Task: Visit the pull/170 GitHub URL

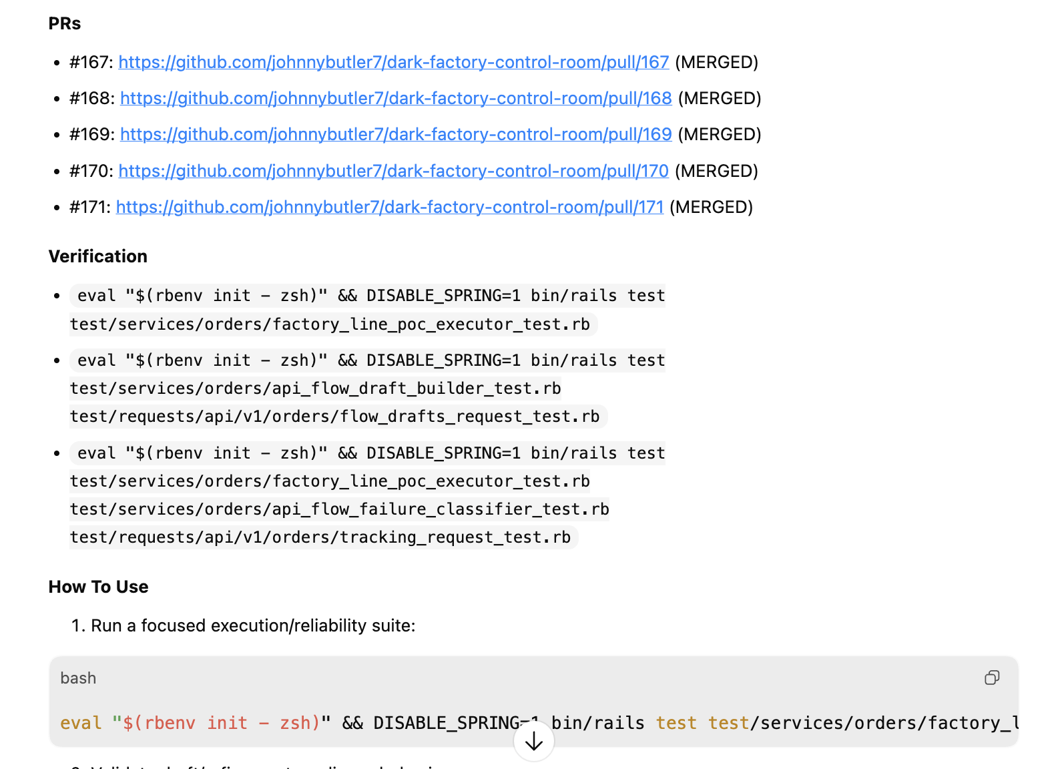Action: (393, 171)
